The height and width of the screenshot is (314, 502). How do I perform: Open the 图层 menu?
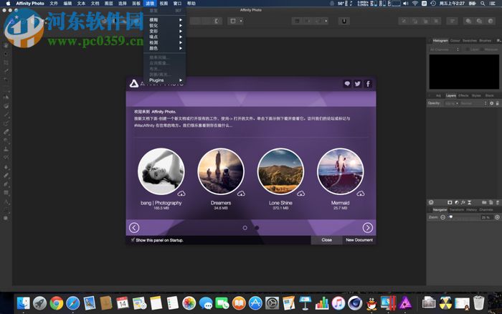pos(109,3)
